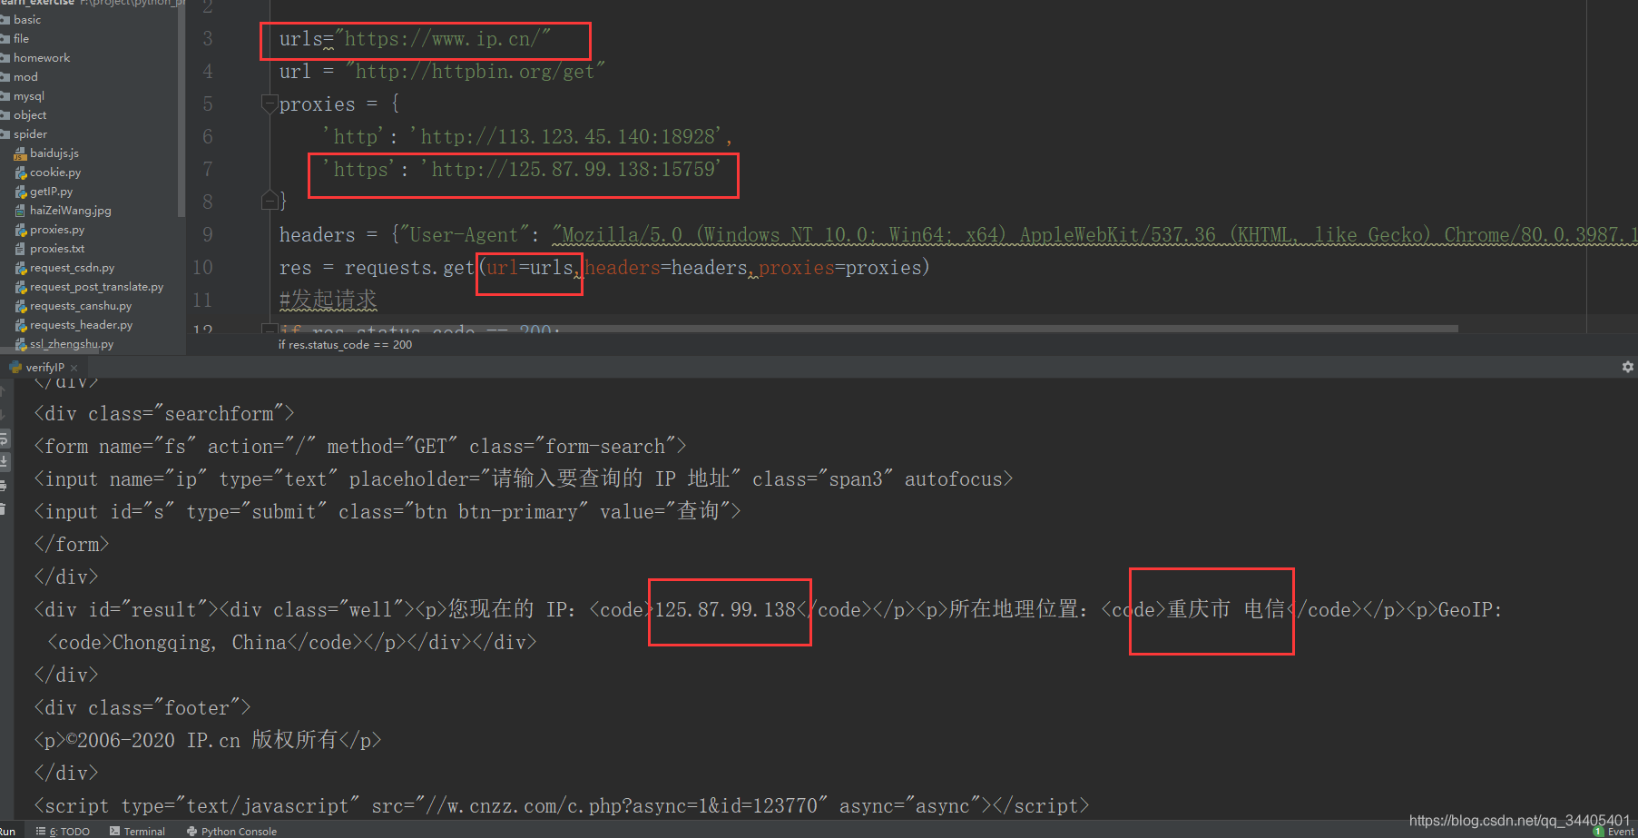Click requests_canshu.py file icon

coord(21,306)
